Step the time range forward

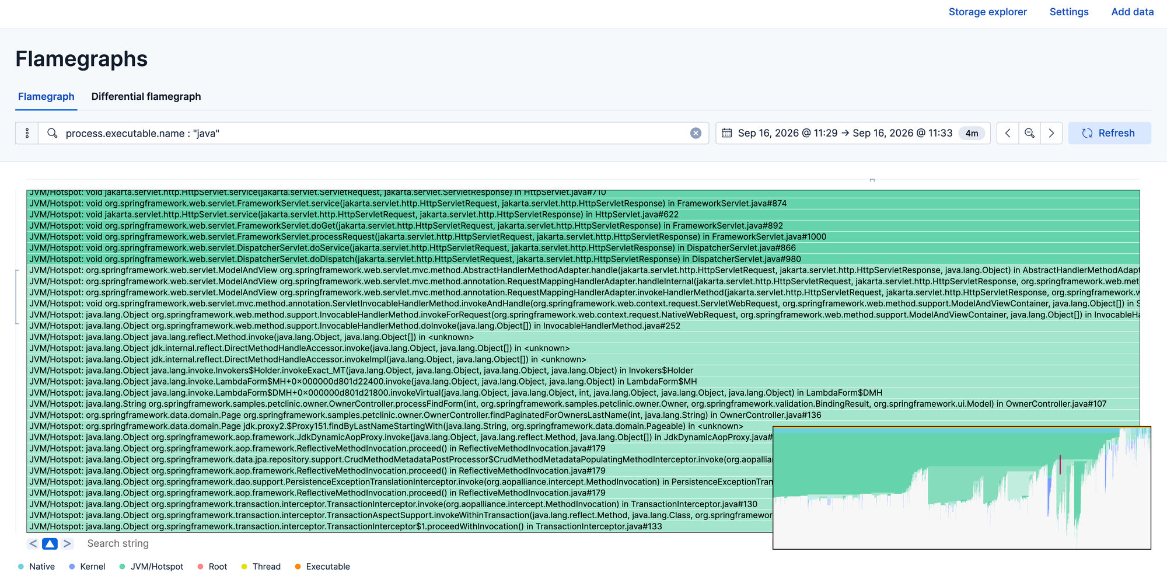coord(1051,133)
